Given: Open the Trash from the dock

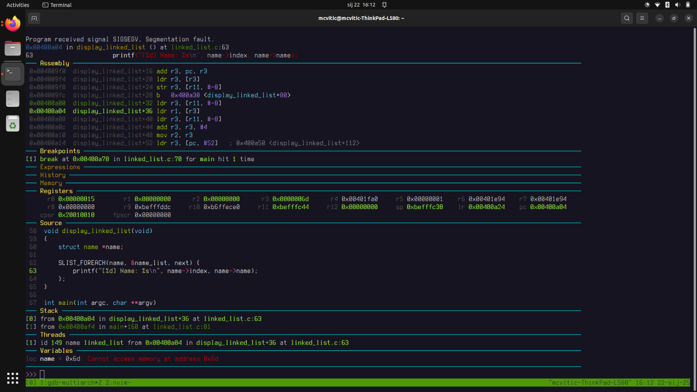Looking at the screenshot, I should click(x=13, y=124).
